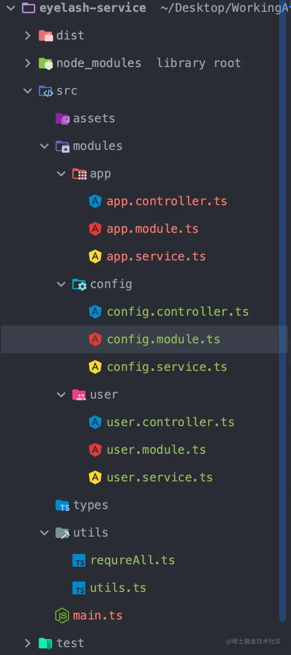Viewport: 291px width, 655px height.
Task: Collapse the utils folder chevron
Action: point(45,533)
